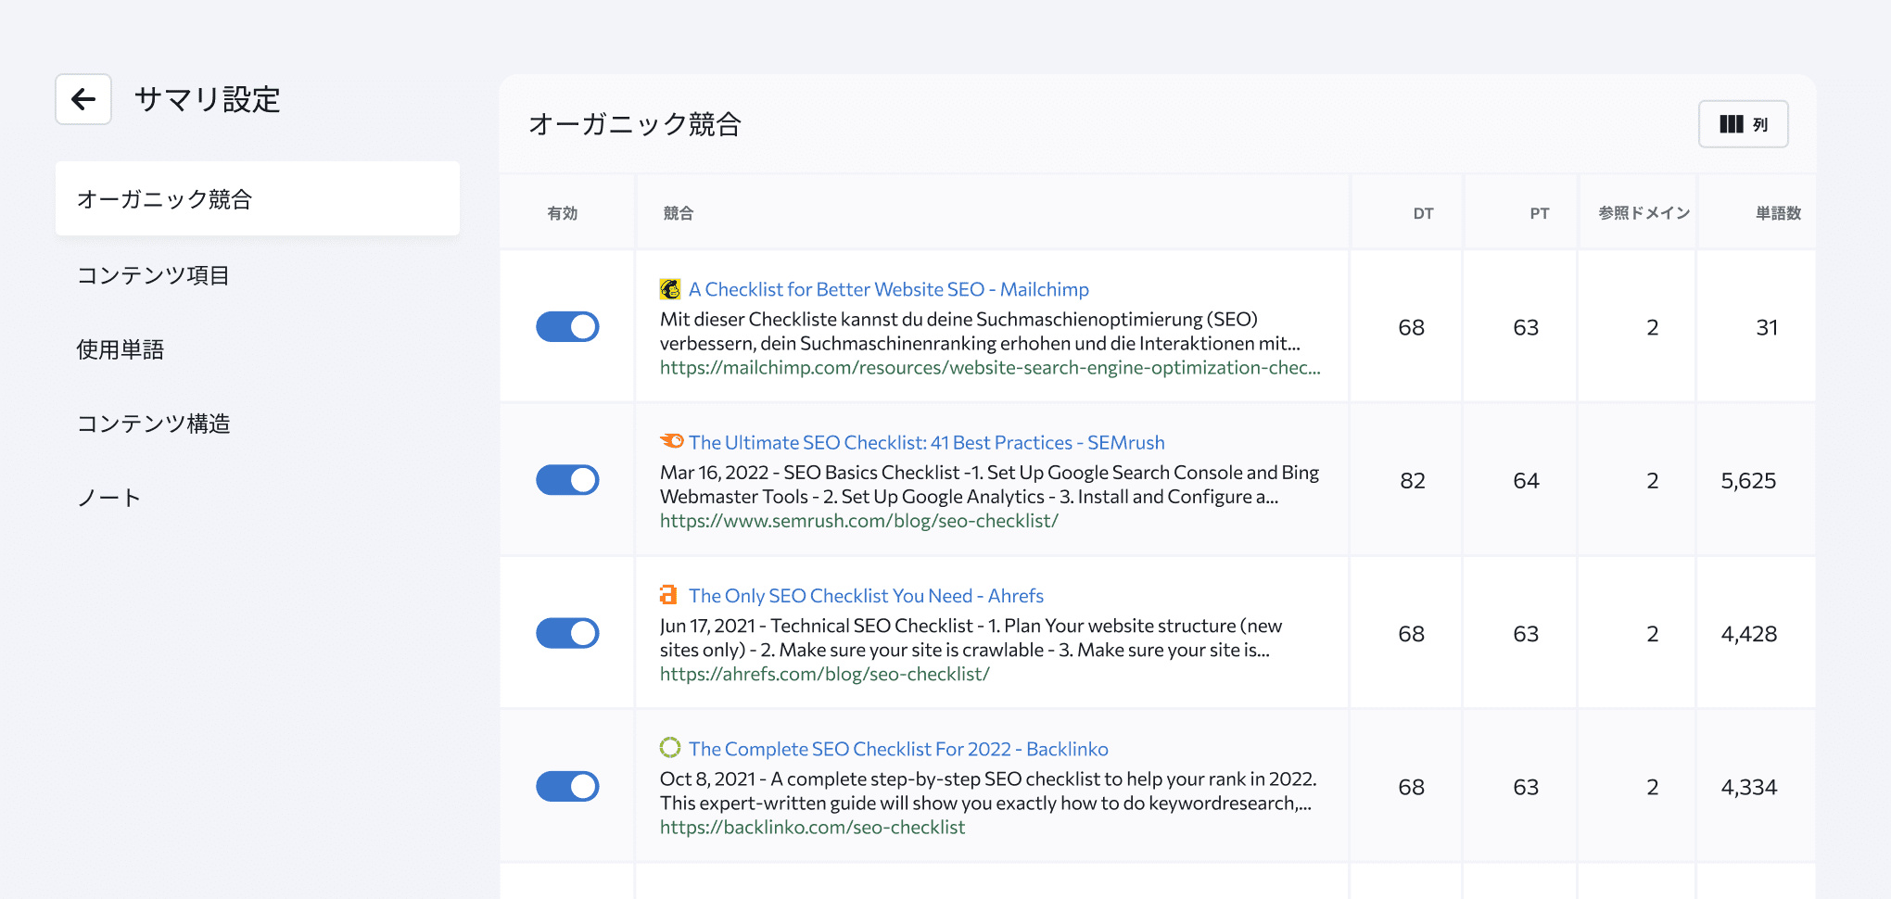Disable the Mailchimp competitor toggle

pos(566,326)
